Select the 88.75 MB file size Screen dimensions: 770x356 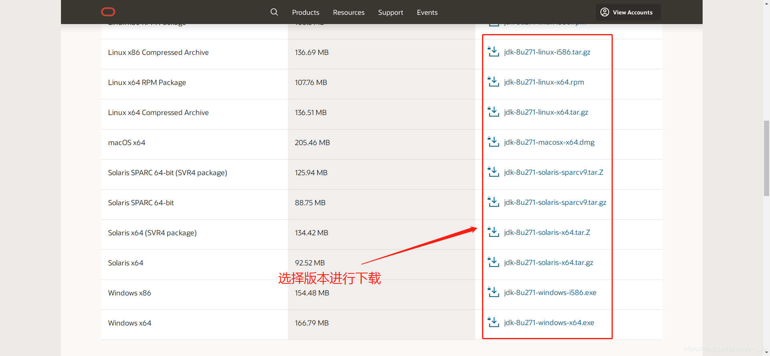pos(310,203)
